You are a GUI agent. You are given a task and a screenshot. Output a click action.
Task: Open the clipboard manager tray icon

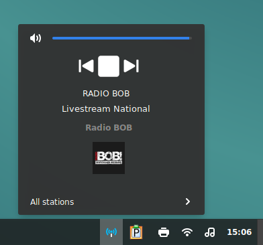136,232
